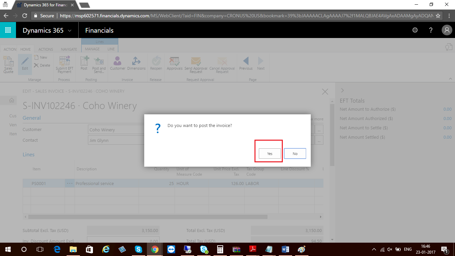The image size is (455, 256).
Task: Collapse the ribbon with the caret
Action: [450, 79]
